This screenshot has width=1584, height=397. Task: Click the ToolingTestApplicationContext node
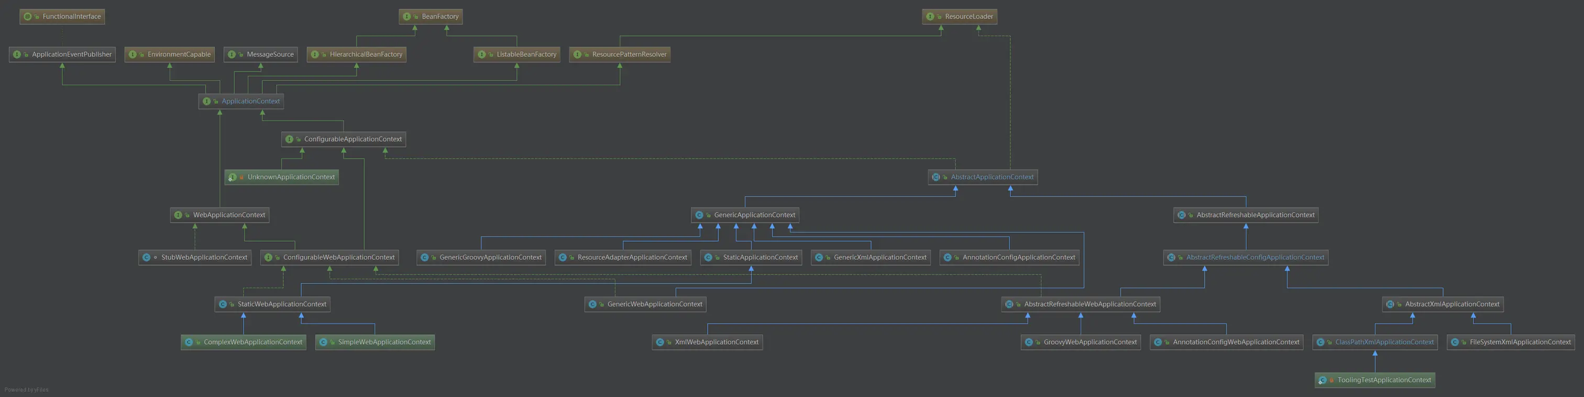[1375, 380]
